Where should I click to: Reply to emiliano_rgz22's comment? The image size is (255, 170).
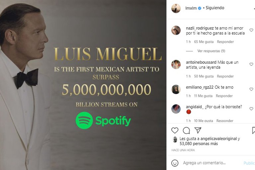224,96
